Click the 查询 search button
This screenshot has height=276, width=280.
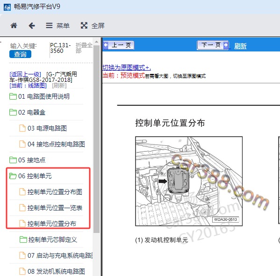[x=20, y=54]
